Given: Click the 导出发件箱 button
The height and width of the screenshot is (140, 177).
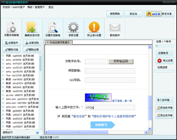Looking at the screenshot, I should click(165, 115).
